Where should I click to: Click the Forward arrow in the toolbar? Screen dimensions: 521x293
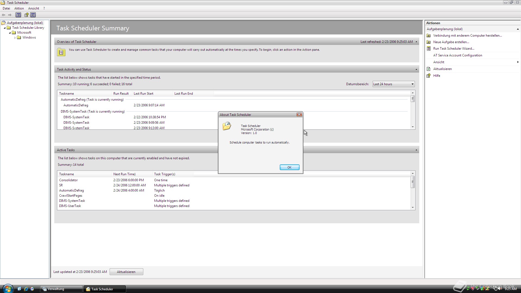tap(10, 15)
